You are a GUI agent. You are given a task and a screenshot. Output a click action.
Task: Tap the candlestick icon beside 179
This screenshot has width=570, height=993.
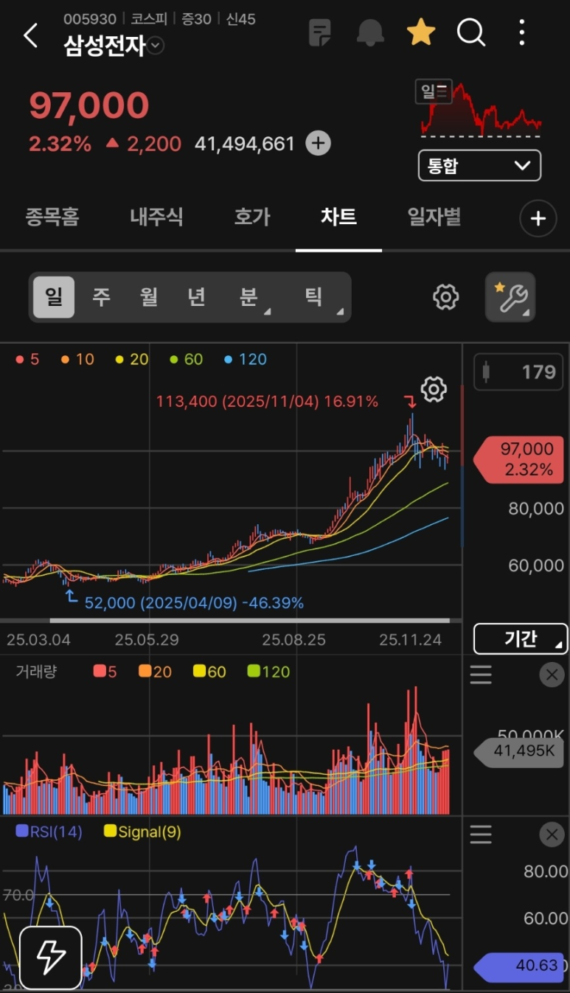[x=485, y=372]
